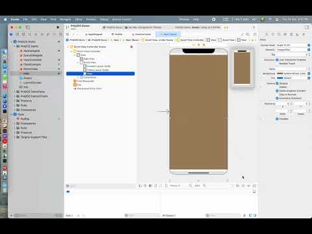Toggle Clears Graphics Context checkbox

(x=277, y=91)
